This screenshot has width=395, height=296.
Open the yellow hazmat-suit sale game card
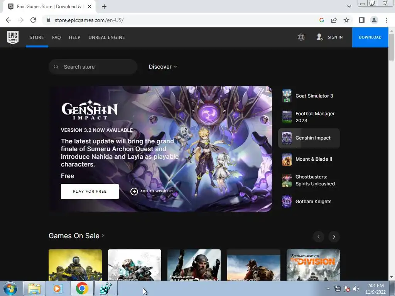(75, 265)
